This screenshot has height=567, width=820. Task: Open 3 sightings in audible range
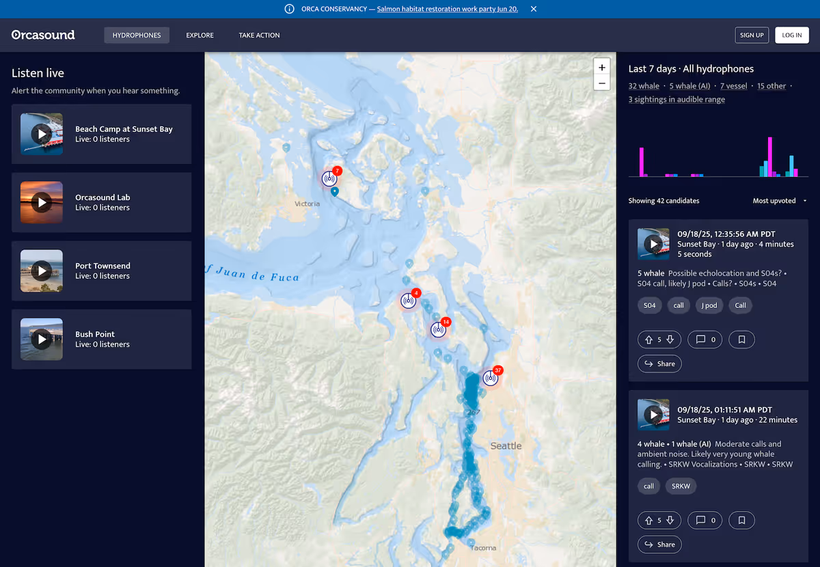coord(676,100)
